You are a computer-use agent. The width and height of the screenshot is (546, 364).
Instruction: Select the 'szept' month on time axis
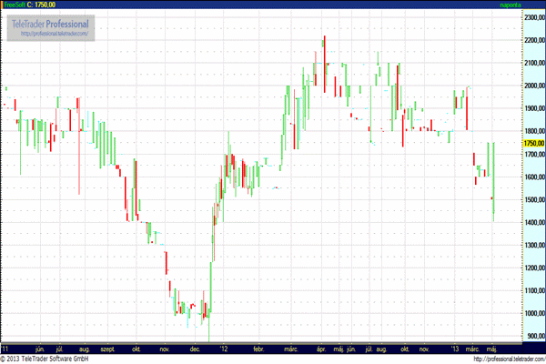point(106,348)
